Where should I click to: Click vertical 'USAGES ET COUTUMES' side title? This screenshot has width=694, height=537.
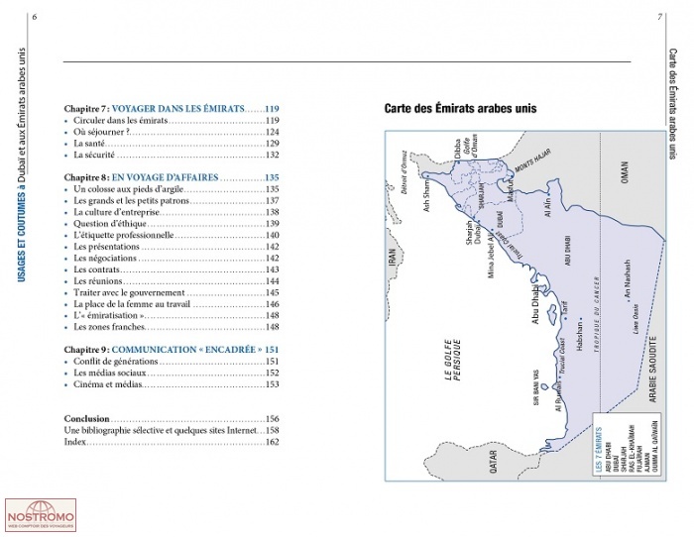click(x=21, y=237)
